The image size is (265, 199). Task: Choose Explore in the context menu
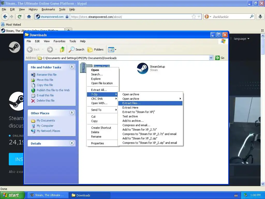(102, 79)
